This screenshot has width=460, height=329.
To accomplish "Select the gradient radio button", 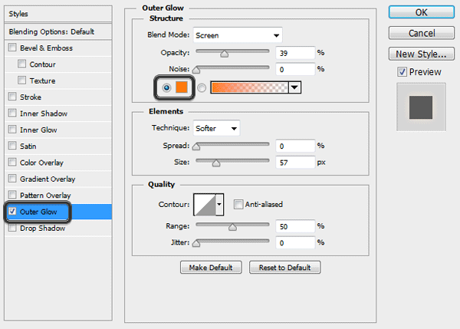I will (x=202, y=87).
